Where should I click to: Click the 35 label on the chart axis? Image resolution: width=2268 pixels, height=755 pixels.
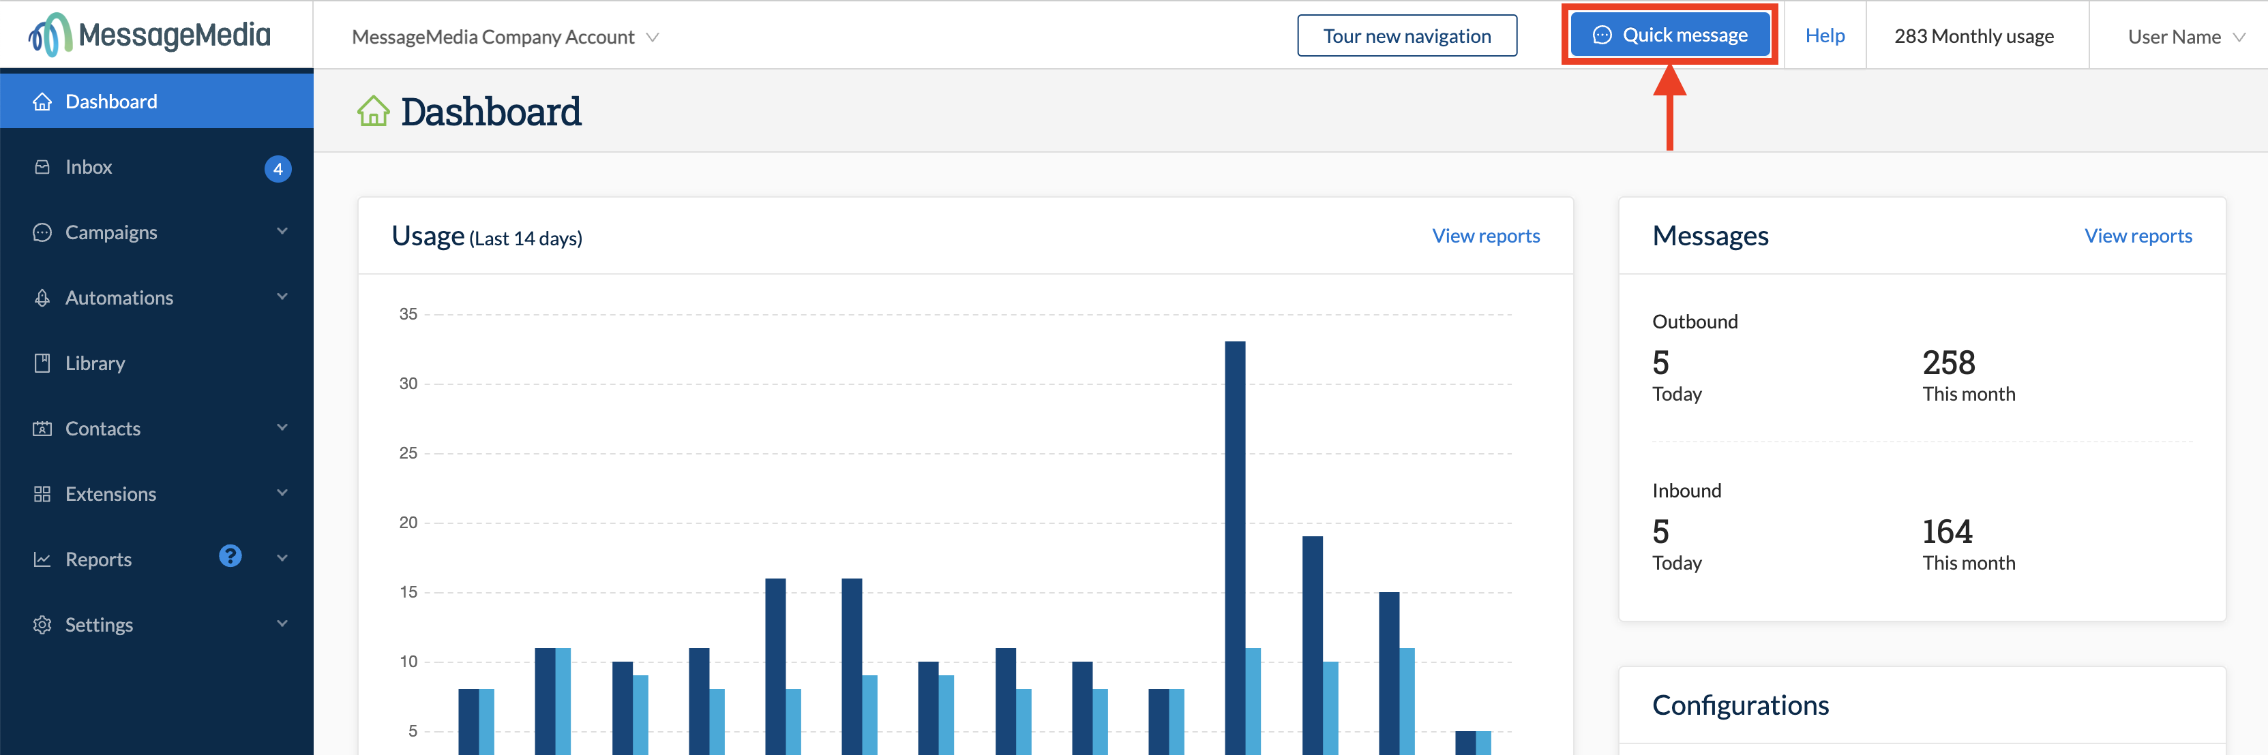(x=408, y=314)
